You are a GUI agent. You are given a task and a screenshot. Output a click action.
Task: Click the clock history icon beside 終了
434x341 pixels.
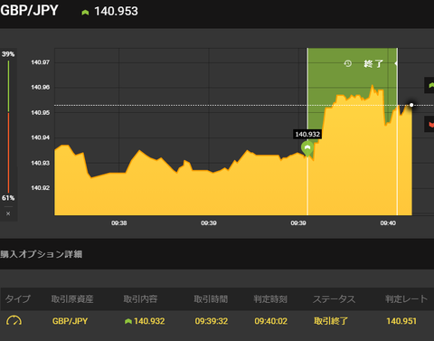pyautogui.click(x=348, y=63)
